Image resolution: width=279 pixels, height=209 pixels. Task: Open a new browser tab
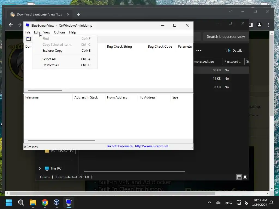[x=78, y=14]
